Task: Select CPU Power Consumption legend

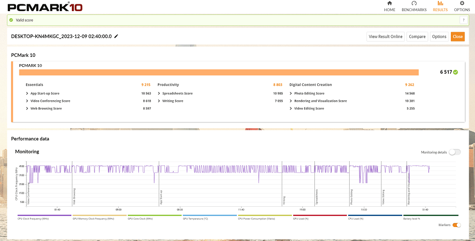Action: point(265,217)
